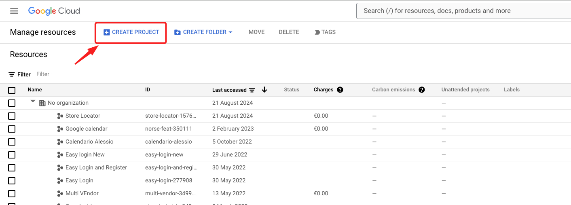The height and width of the screenshot is (205, 571).
Task: Click the Calendario Alessio project icon
Action: (x=60, y=142)
